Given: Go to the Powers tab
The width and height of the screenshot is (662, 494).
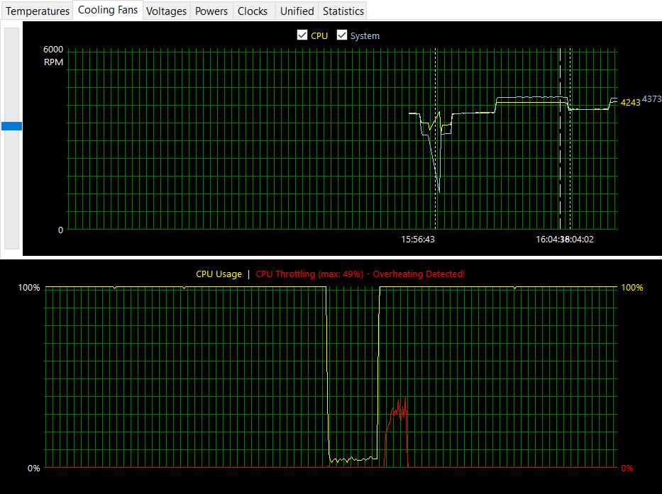Looking at the screenshot, I should pos(211,11).
